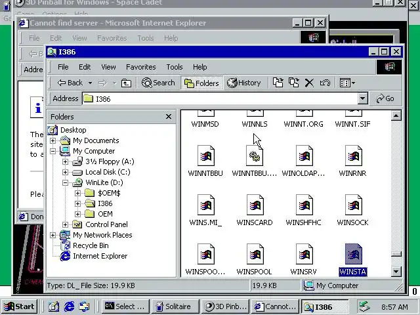Collapse My Computer tree node
420x315 pixels.
(52, 151)
